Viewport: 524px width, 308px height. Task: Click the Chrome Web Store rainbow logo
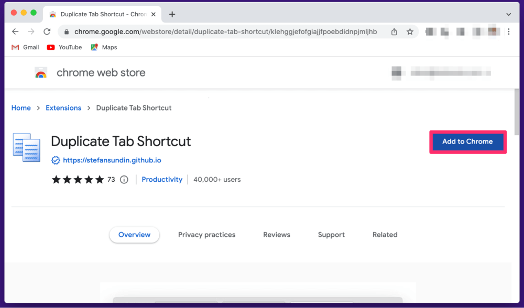41,73
